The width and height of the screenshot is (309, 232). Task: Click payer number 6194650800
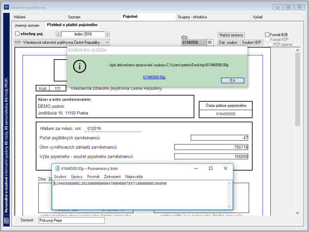226,114
